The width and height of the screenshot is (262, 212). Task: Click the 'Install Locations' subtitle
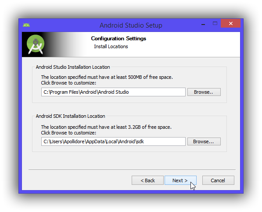(111, 46)
